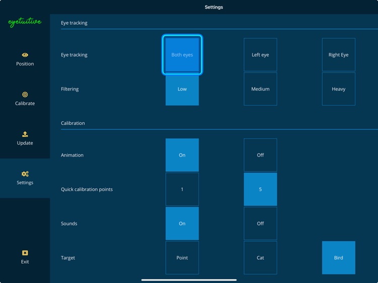The image size is (378, 283).
Task: Select Cat as calibration target
Action: [x=261, y=257]
